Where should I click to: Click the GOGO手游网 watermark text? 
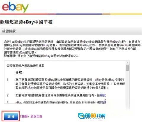95,116
